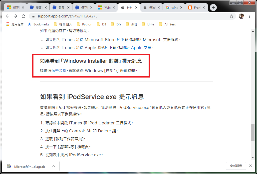Follow the 這些步驟 link

[59, 71]
